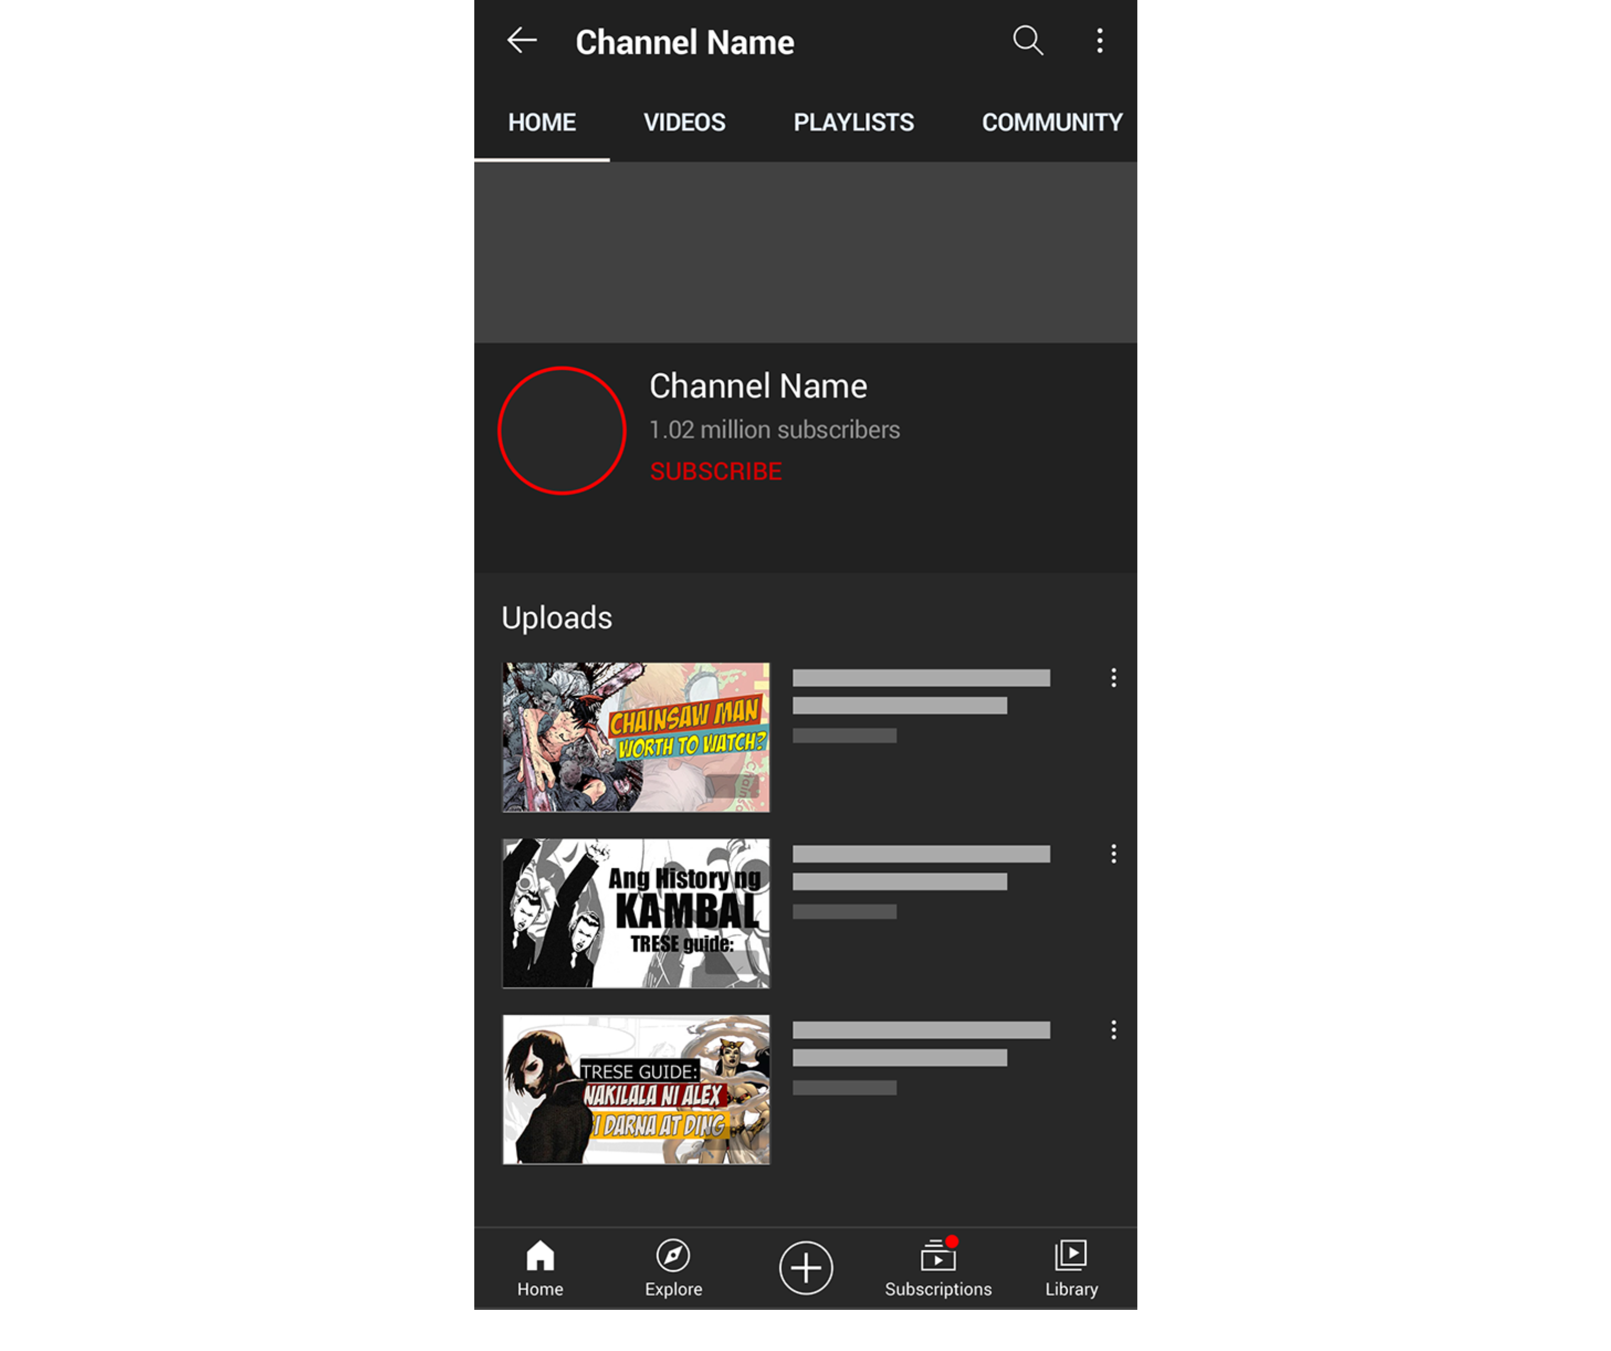Open Library in the bottom navigation
Image resolution: width=1611 pixels, height=1351 pixels.
coord(1071,1268)
